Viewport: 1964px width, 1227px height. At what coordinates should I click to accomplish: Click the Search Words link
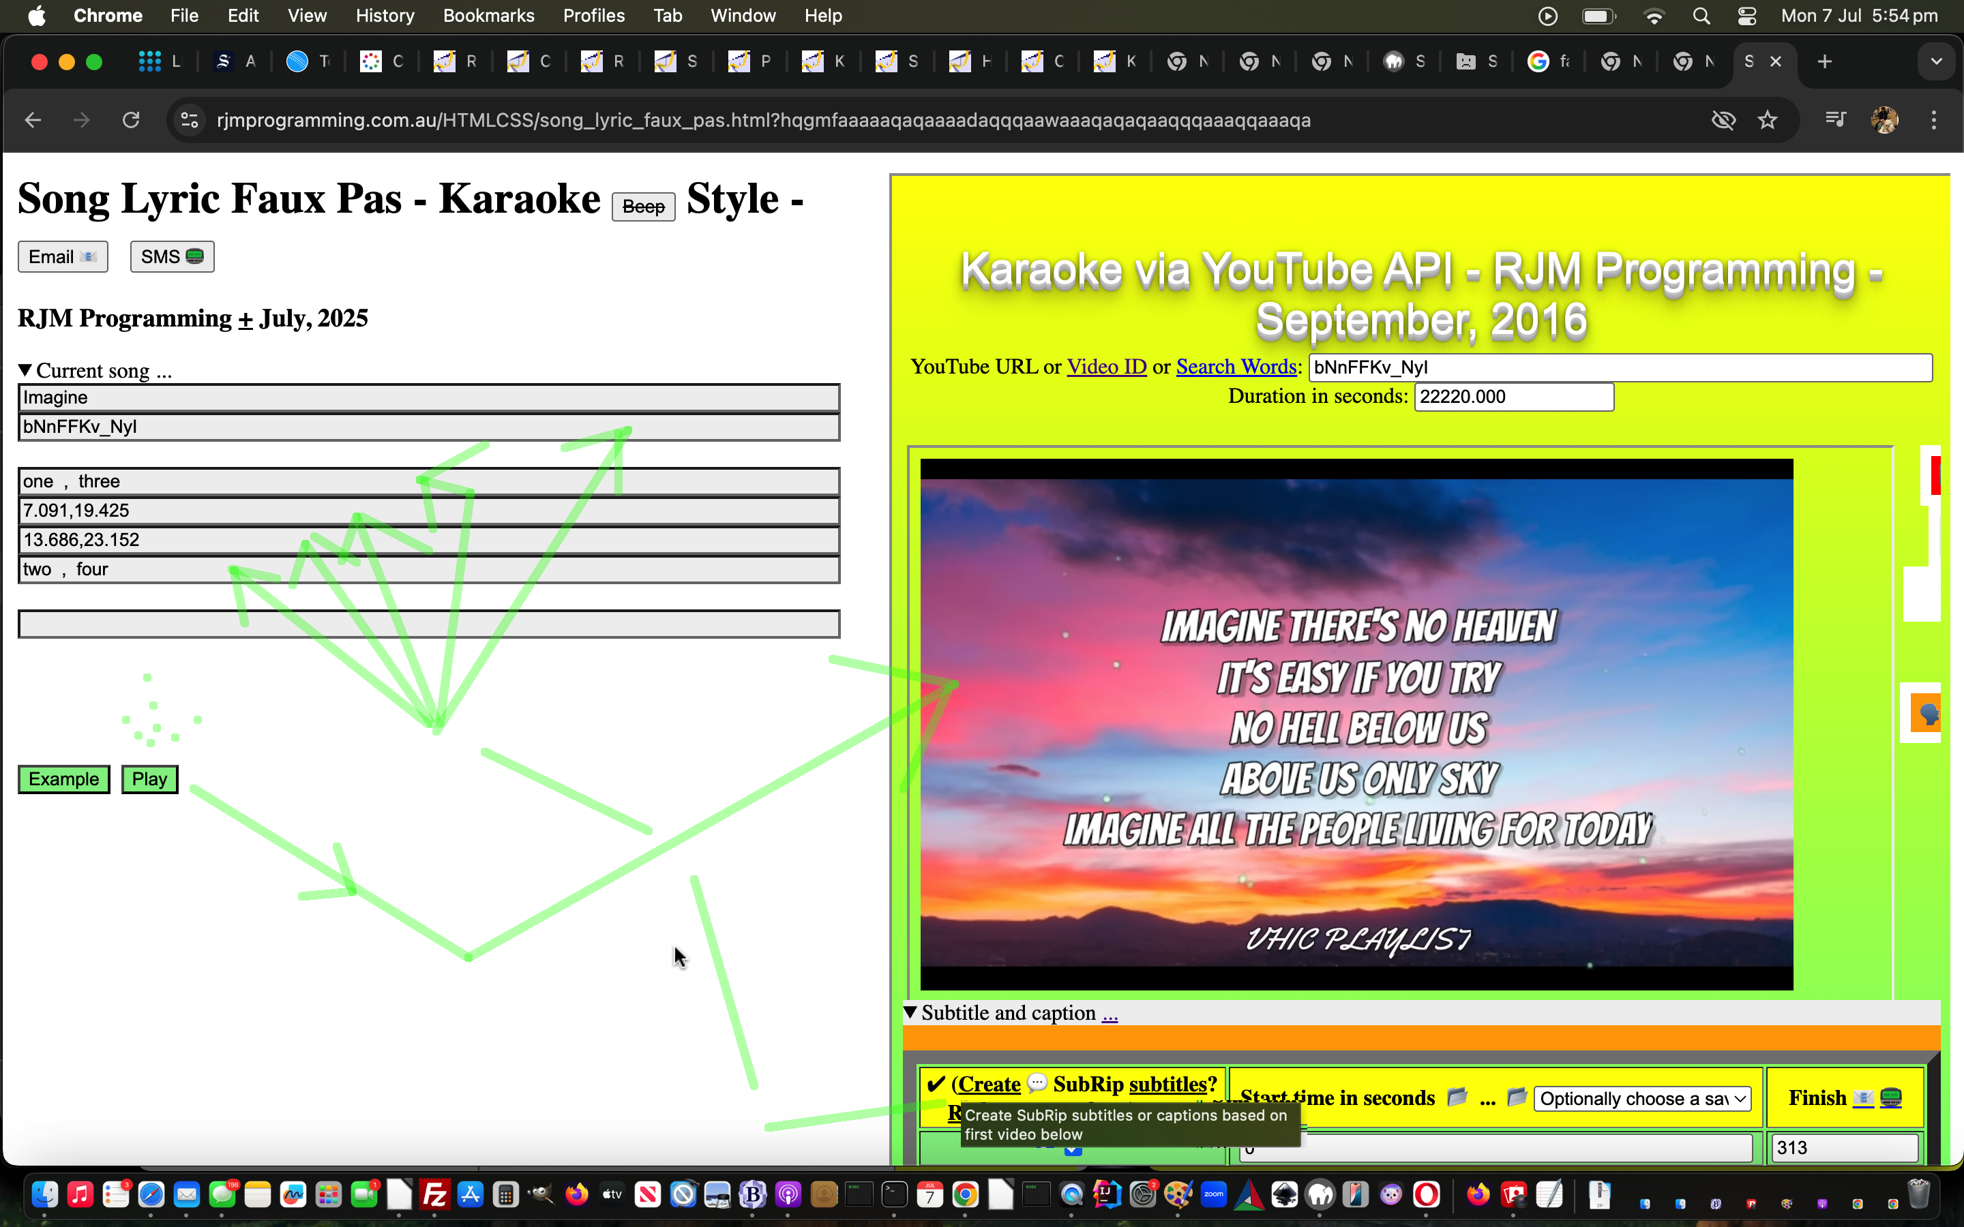click(1236, 367)
